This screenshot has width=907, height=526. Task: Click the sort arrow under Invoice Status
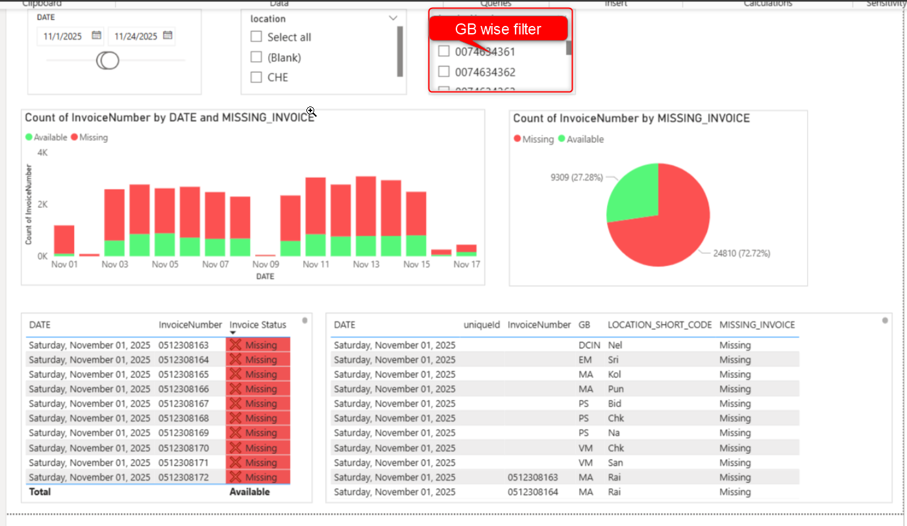233,333
